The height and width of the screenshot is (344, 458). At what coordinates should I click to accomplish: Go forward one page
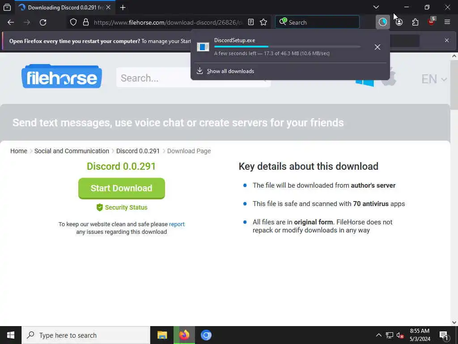pyautogui.click(x=27, y=22)
